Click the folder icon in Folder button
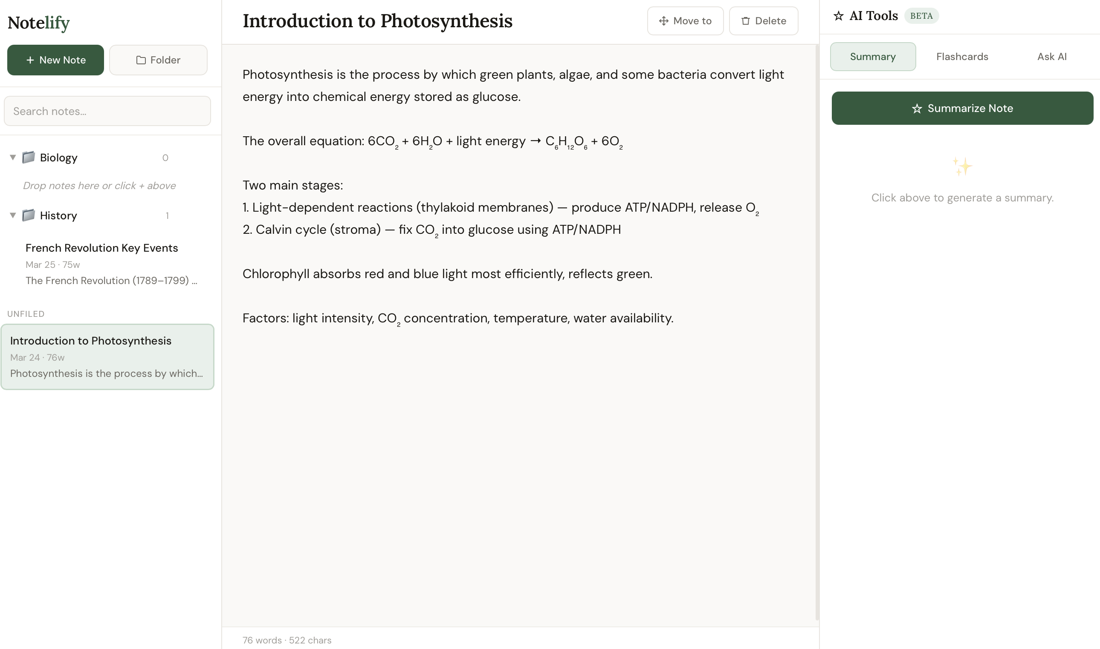The width and height of the screenshot is (1100, 649). point(141,60)
